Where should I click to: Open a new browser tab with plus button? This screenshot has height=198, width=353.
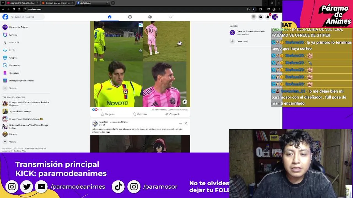(x=113, y=3)
